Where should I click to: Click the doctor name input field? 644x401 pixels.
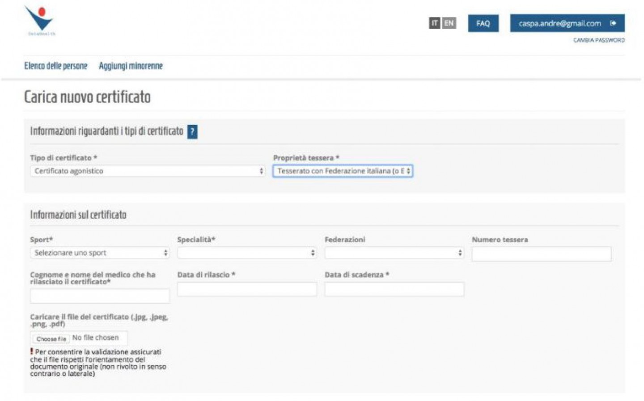[x=99, y=295]
